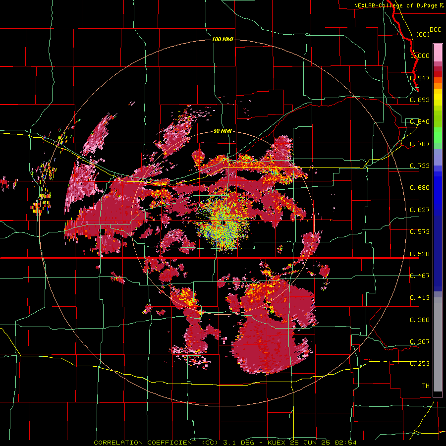Click the 0.307 legend value

420,342
